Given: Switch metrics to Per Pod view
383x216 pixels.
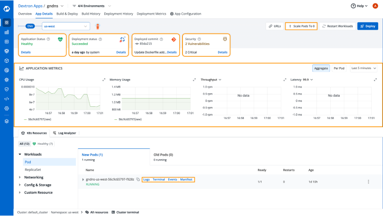Looking at the screenshot, I should (x=339, y=68).
